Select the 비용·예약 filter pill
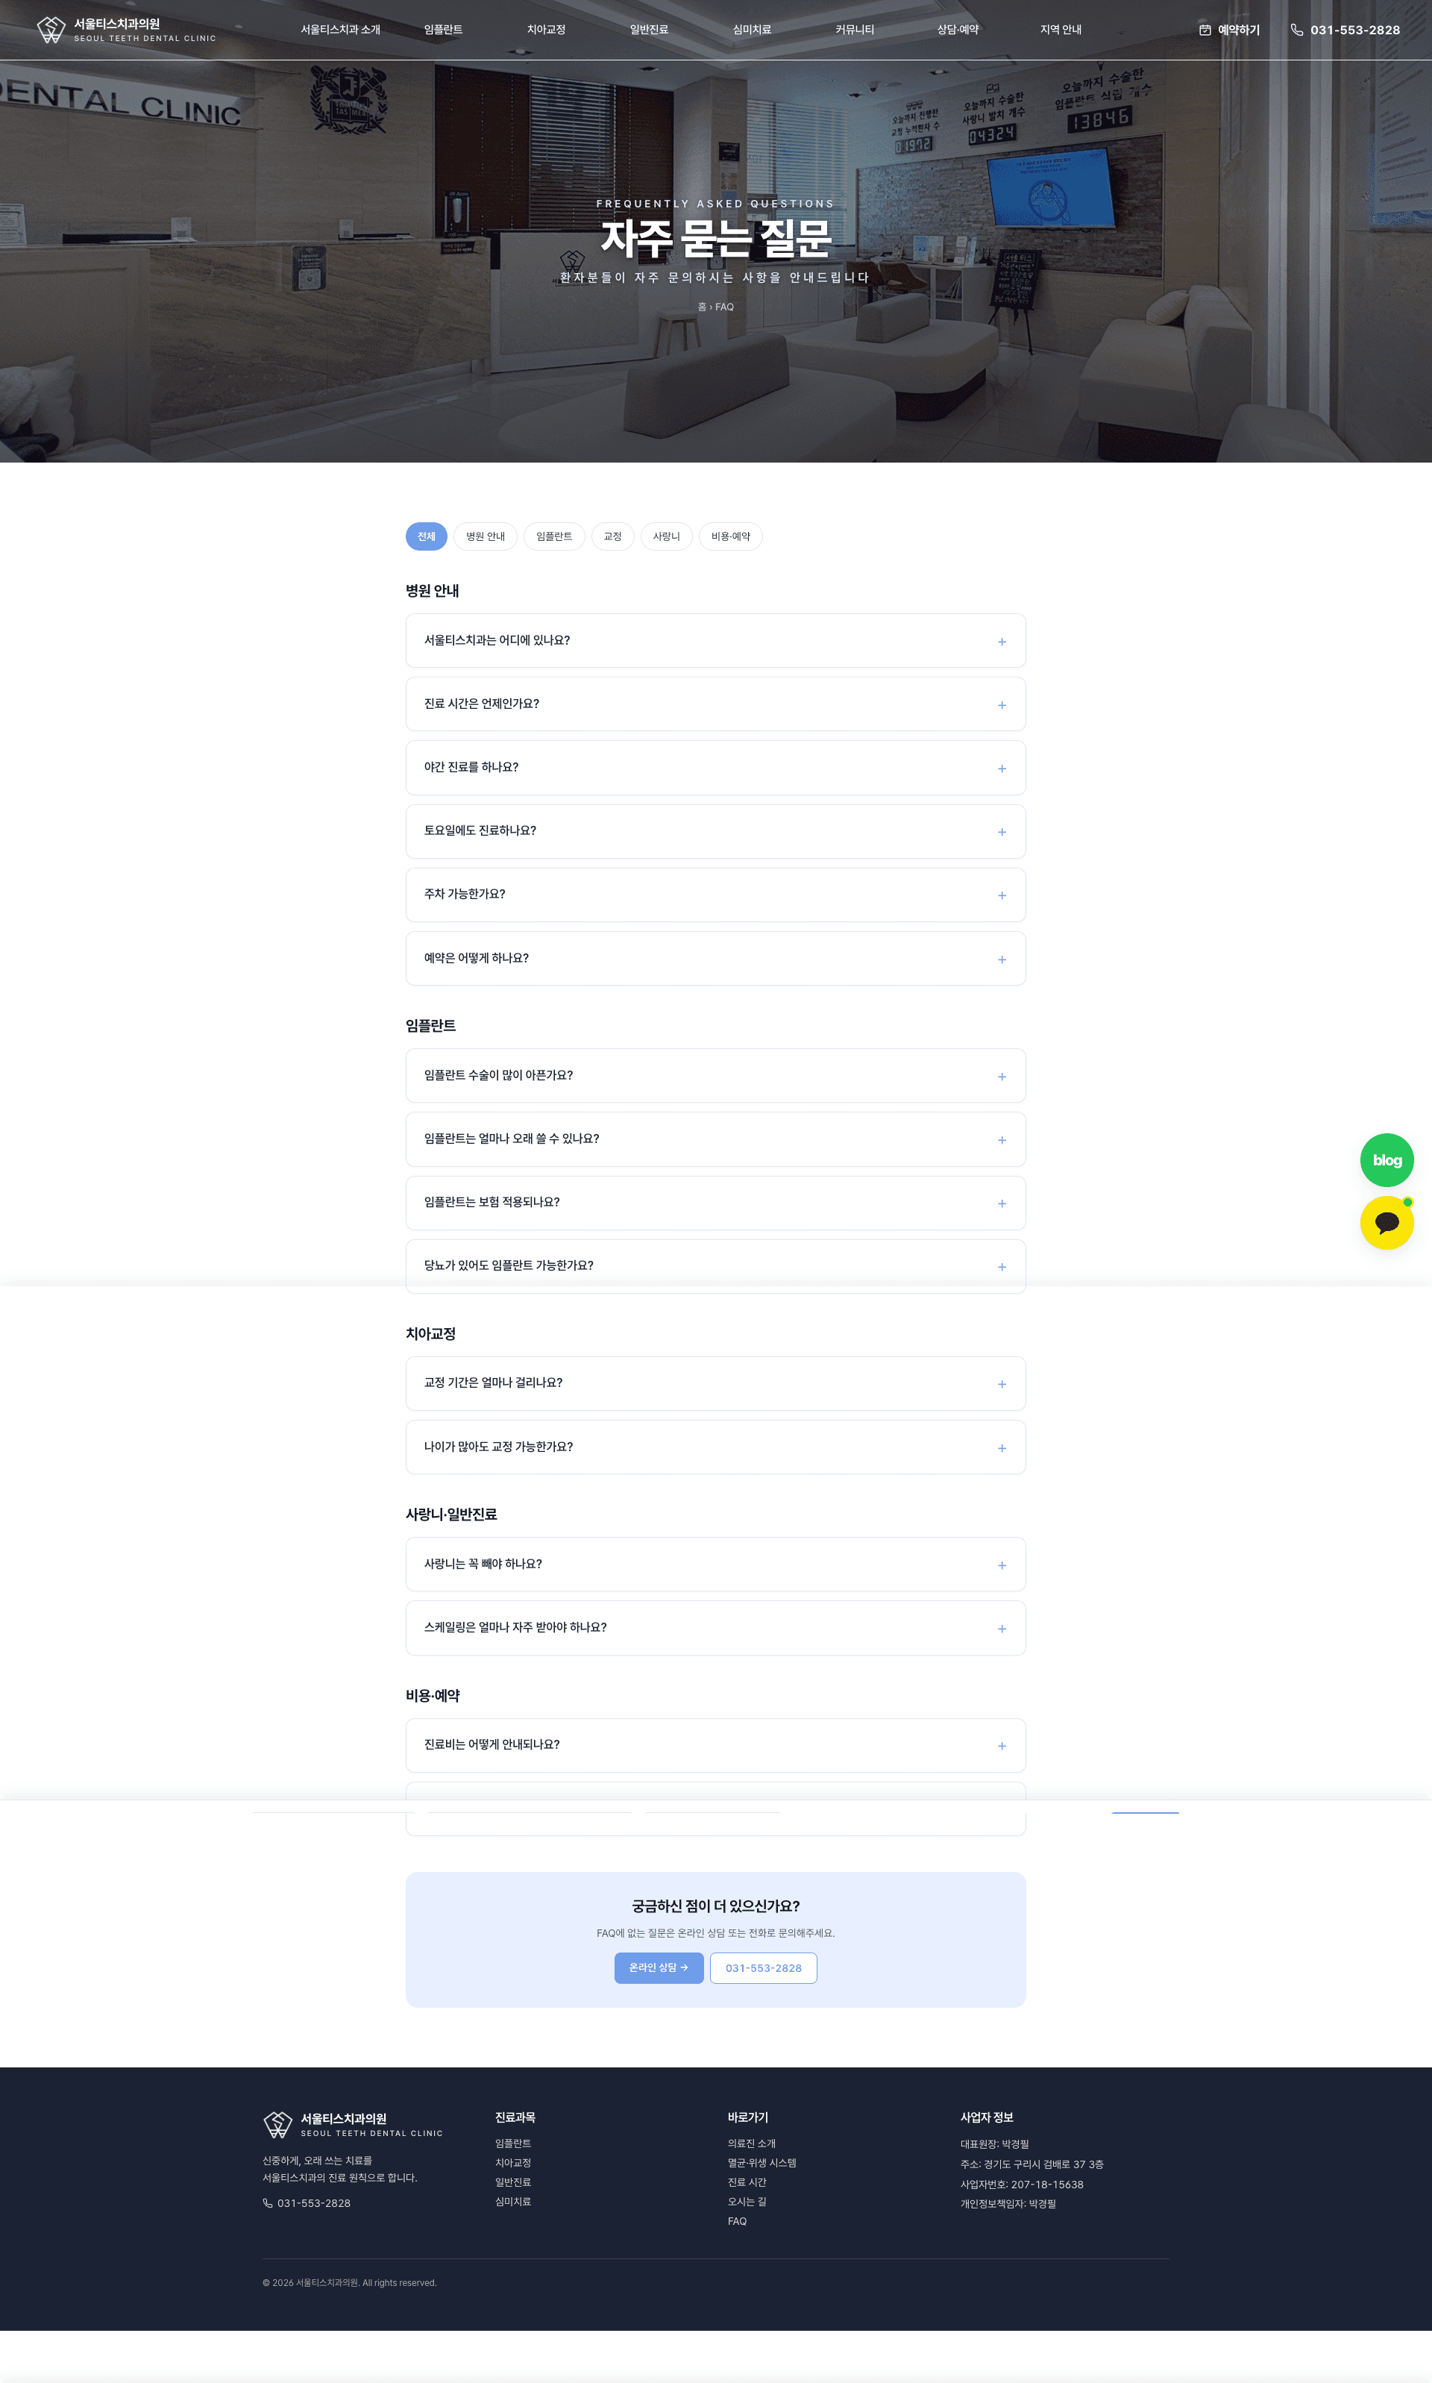1432x2383 pixels. pos(730,536)
